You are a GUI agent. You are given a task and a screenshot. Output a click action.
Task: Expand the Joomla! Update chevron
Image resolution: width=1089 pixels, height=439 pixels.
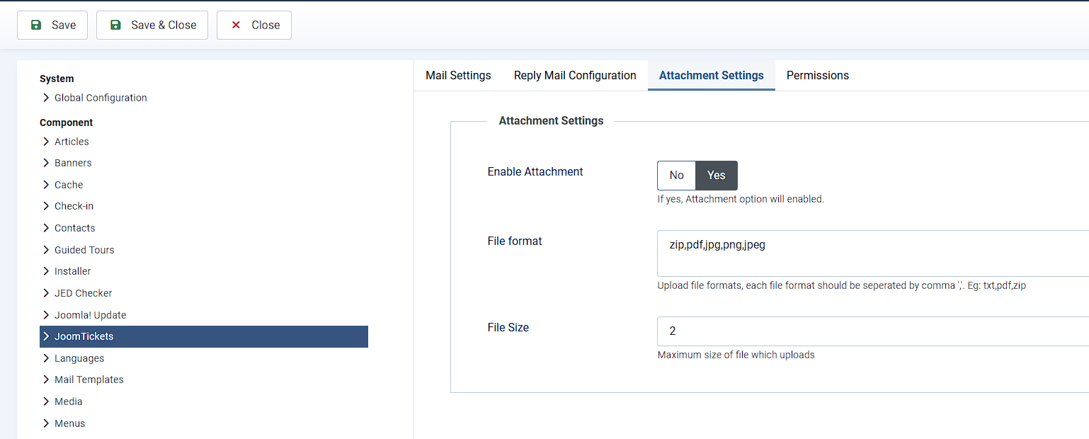[x=46, y=315]
